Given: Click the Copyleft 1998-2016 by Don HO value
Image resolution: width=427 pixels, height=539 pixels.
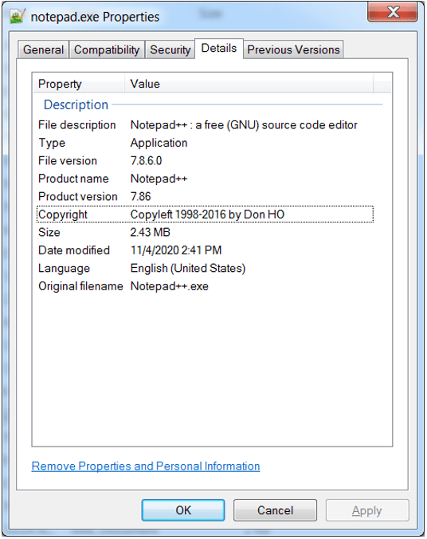Looking at the screenshot, I should tap(207, 214).
